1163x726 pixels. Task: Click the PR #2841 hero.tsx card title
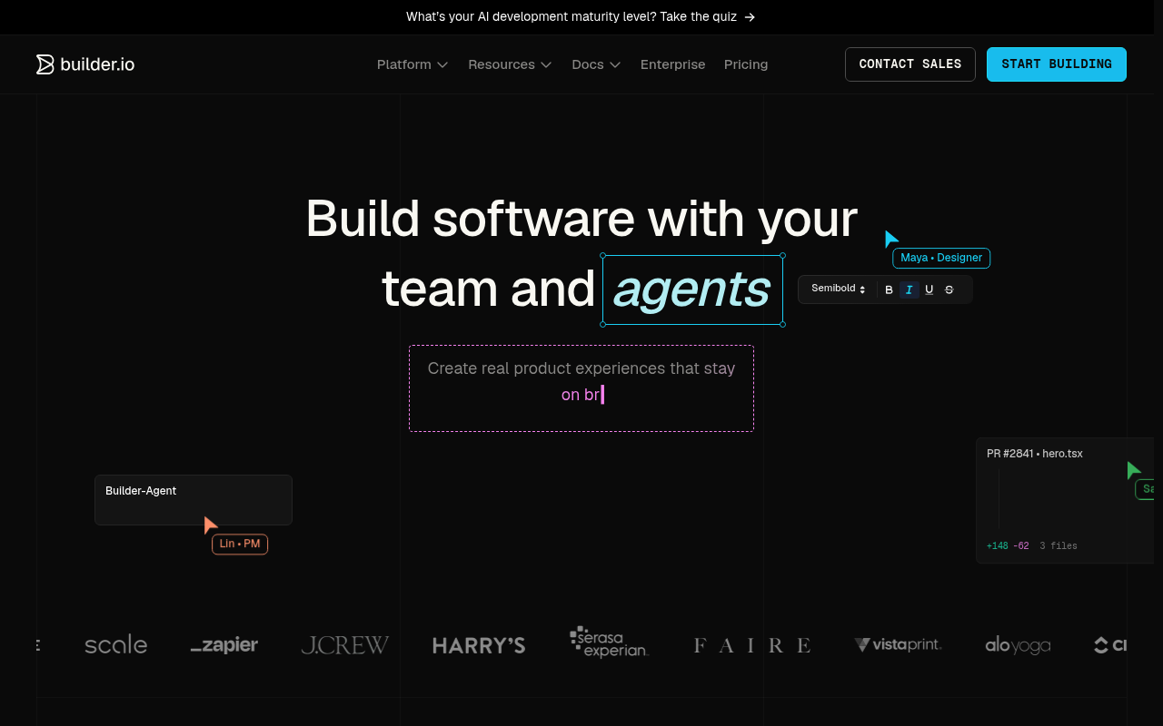pos(1035,454)
